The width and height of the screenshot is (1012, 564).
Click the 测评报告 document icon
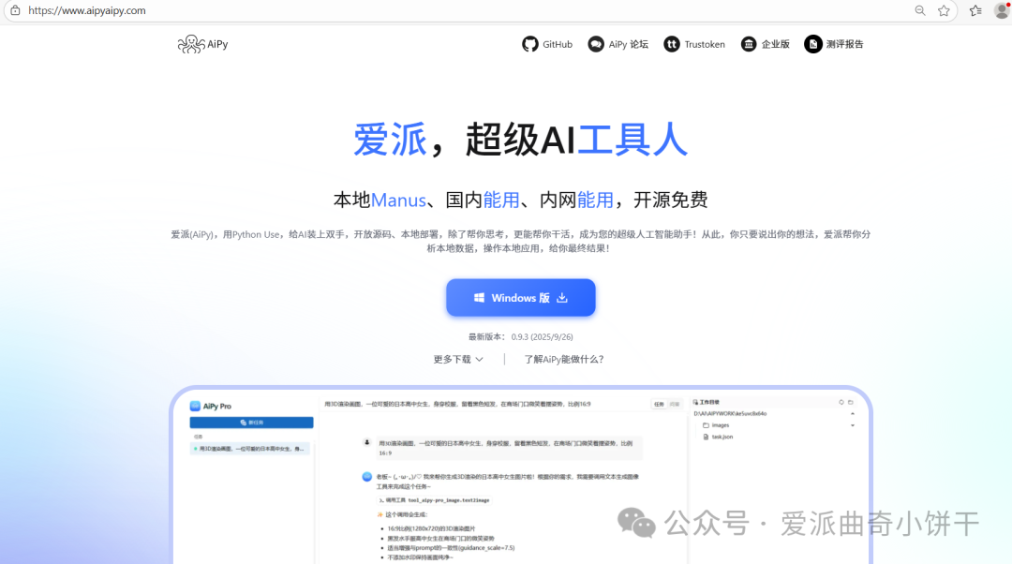[812, 44]
